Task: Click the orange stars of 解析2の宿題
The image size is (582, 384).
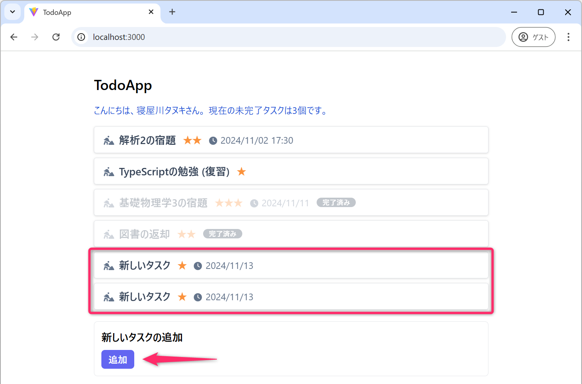Action: (192, 140)
